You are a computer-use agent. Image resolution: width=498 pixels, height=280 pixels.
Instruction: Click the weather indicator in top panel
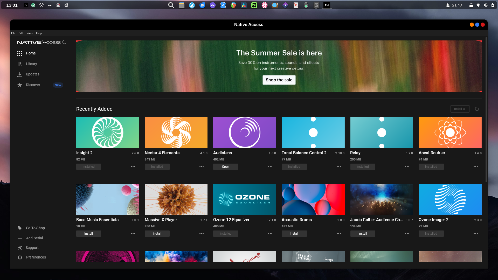point(454,5)
